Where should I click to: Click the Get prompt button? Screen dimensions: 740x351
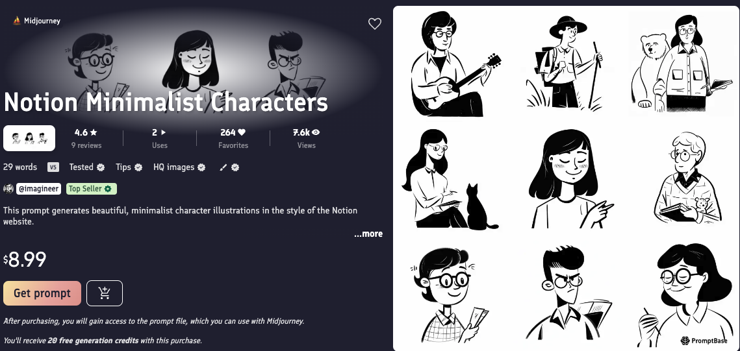pos(42,293)
